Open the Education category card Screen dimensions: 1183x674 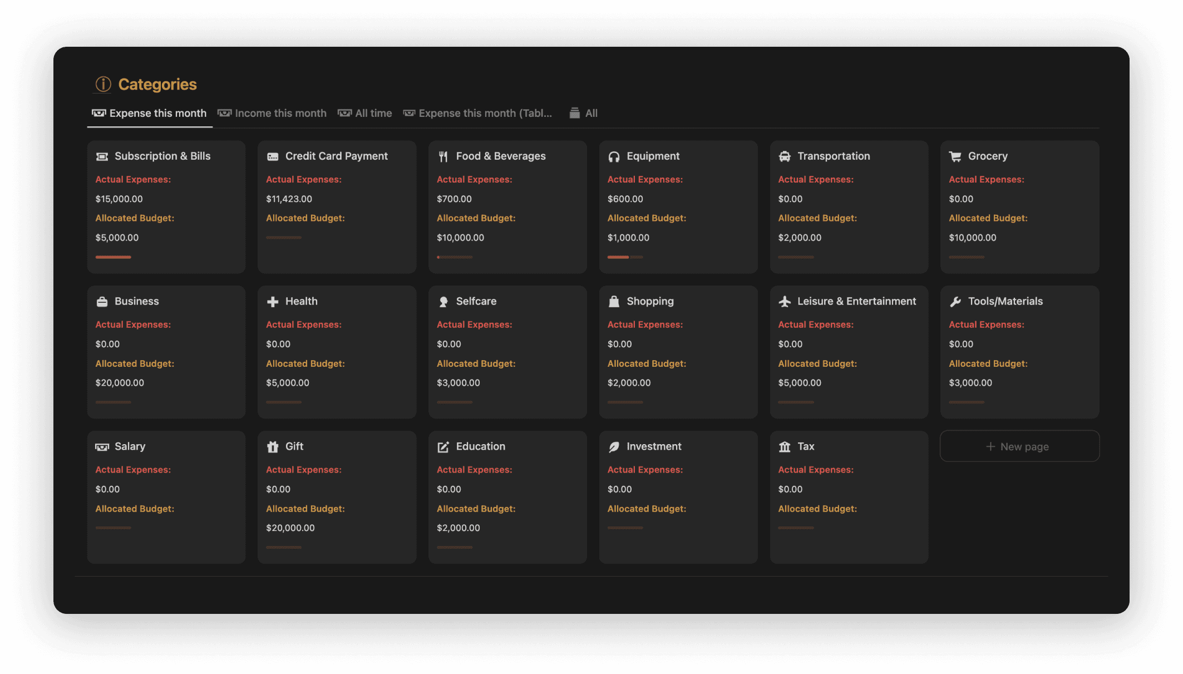click(480, 446)
